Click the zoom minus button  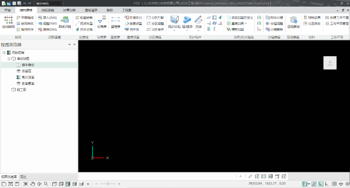pos(96,184)
